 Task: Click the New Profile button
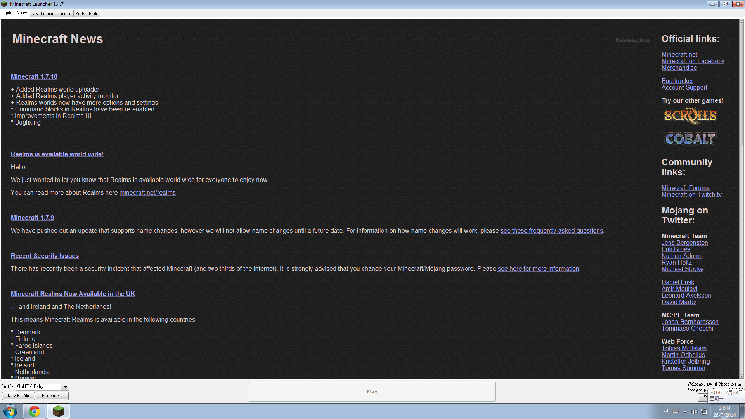(x=18, y=396)
